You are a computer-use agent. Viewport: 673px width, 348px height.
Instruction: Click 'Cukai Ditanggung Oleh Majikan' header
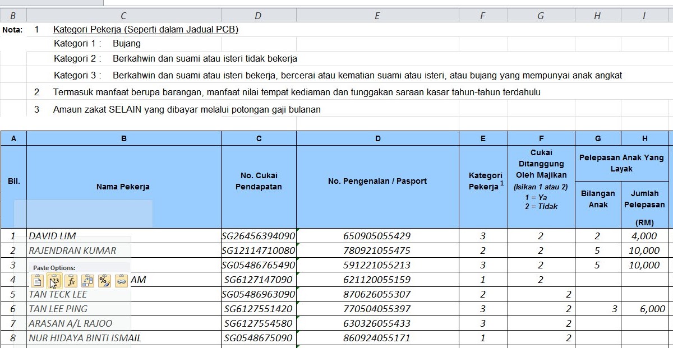click(541, 187)
